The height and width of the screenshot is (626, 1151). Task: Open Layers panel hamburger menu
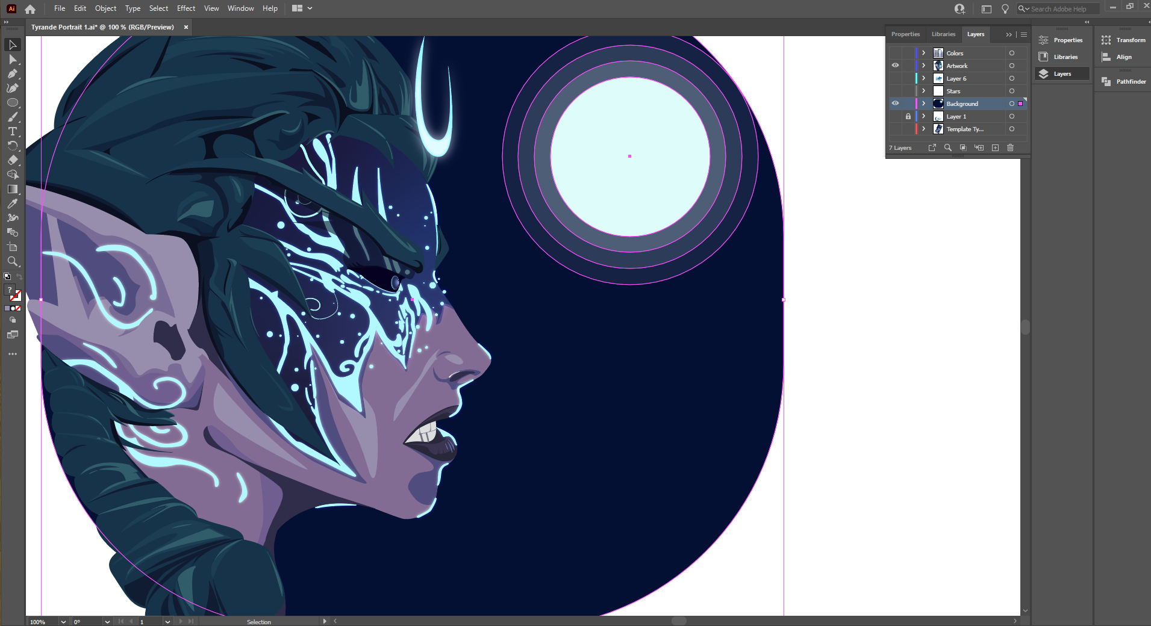pyautogui.click(x=1024, y=34)
